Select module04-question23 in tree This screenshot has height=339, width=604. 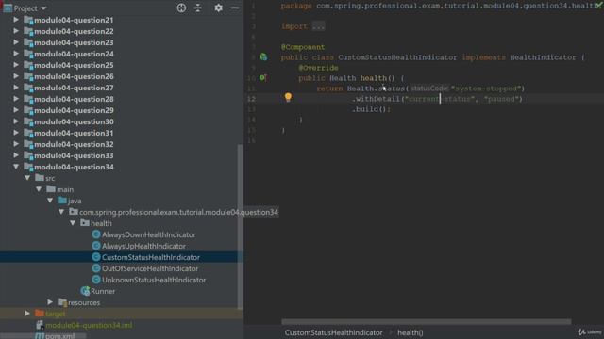[74, 42]
